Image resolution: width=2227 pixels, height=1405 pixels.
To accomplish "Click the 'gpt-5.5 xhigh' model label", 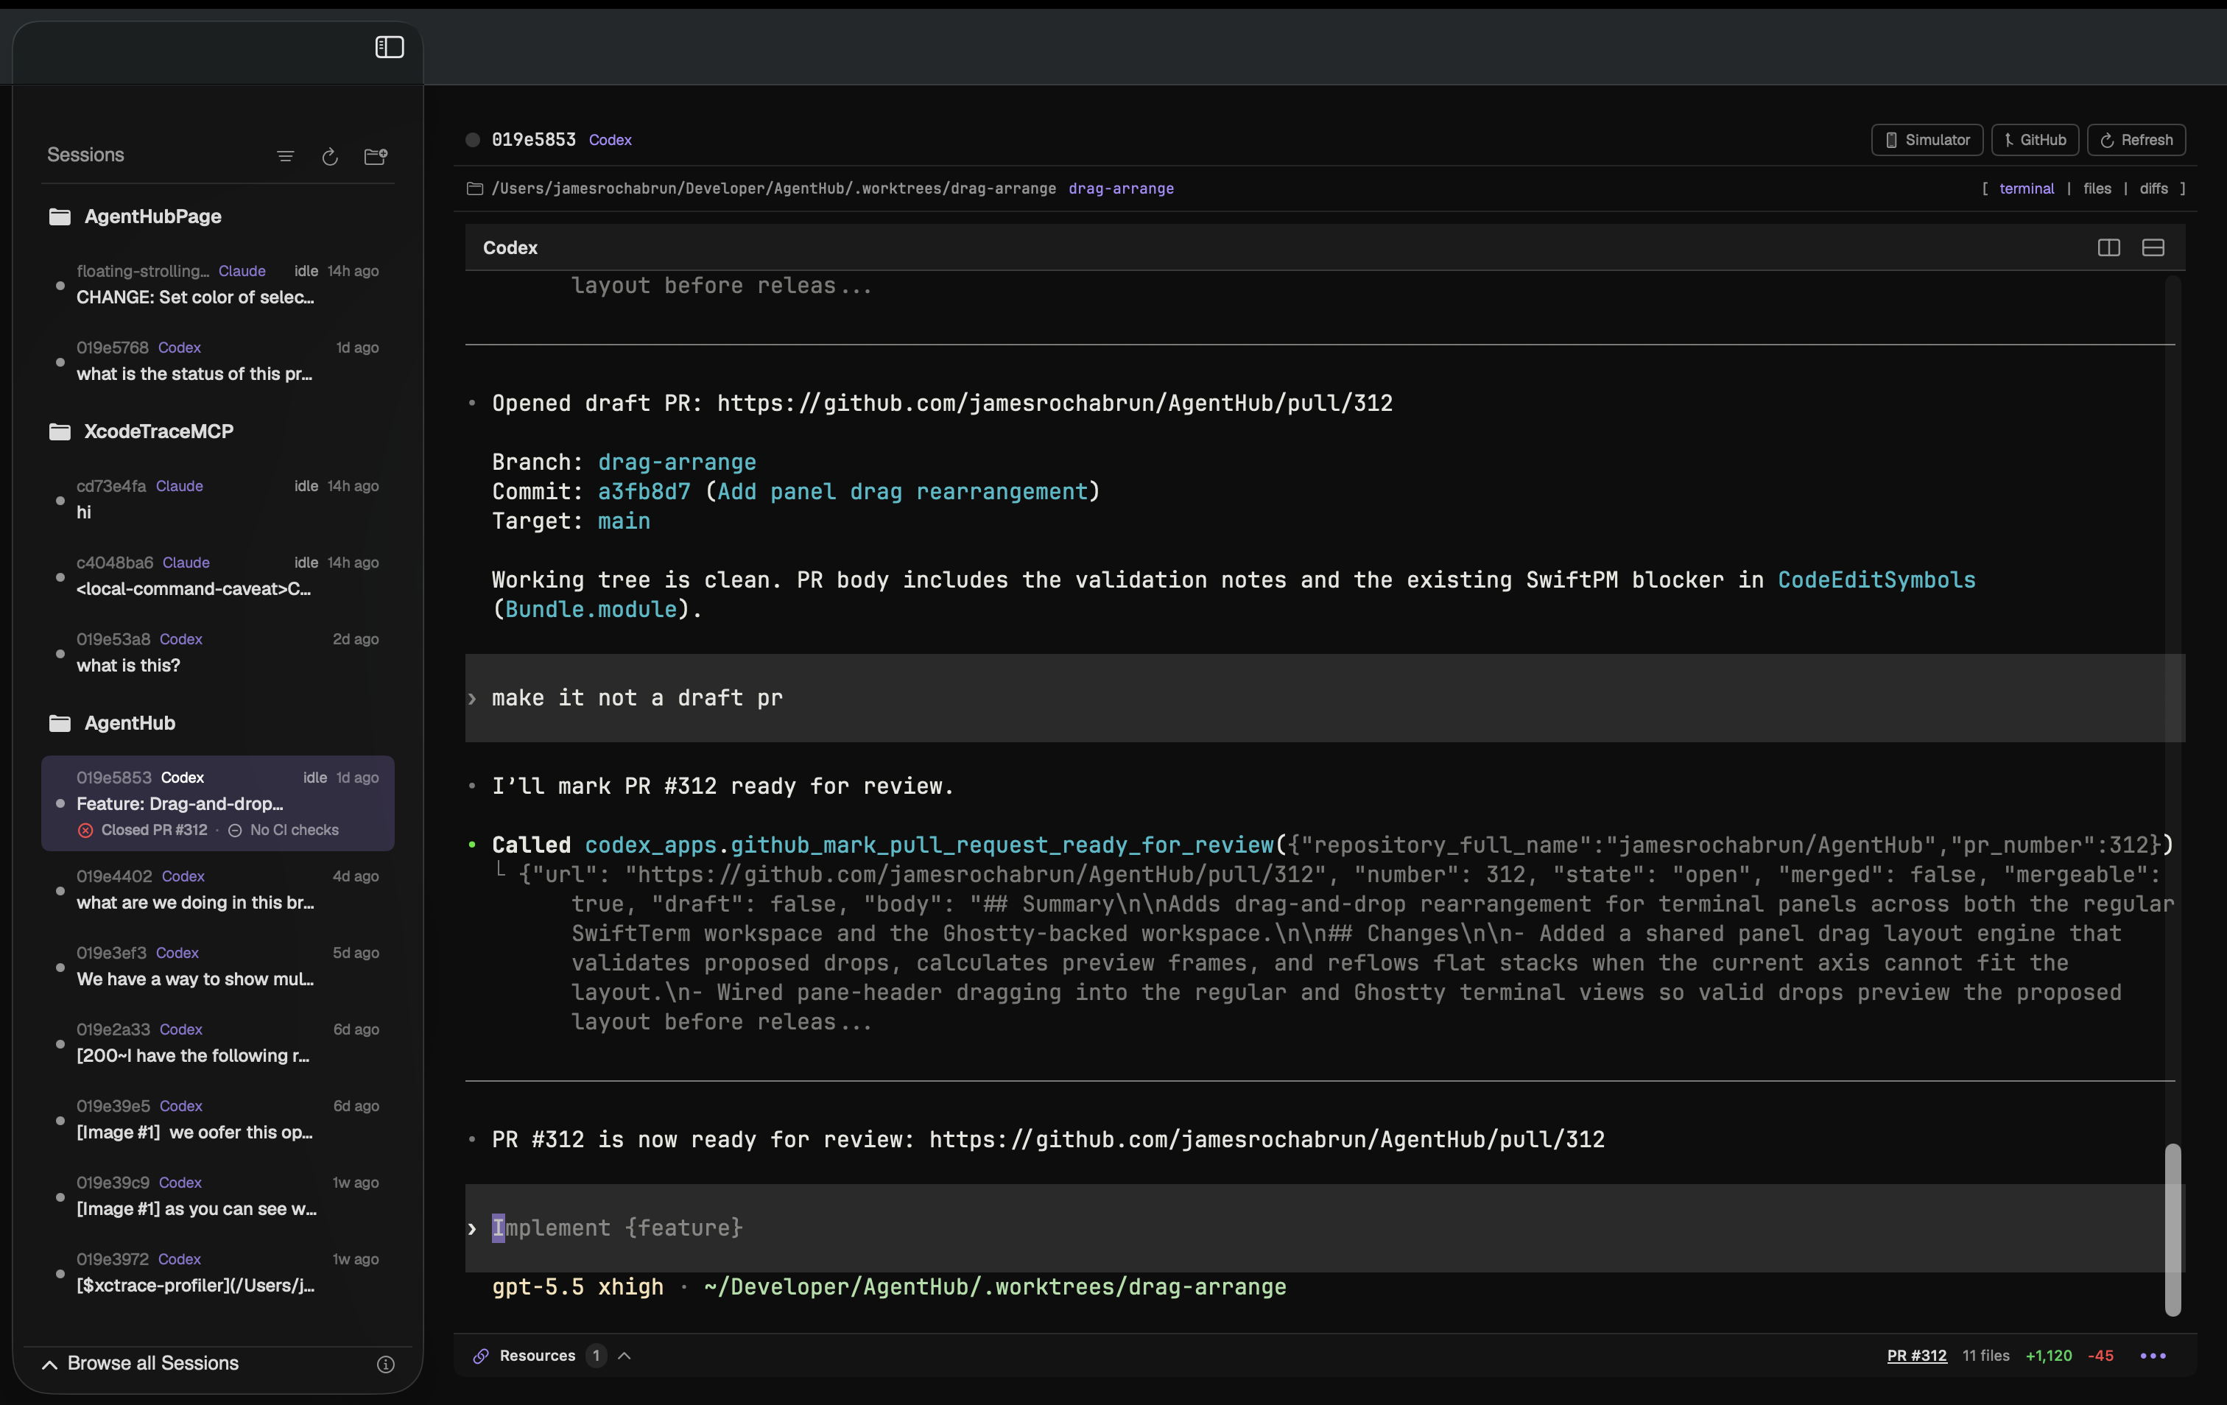I will 578,1287.
